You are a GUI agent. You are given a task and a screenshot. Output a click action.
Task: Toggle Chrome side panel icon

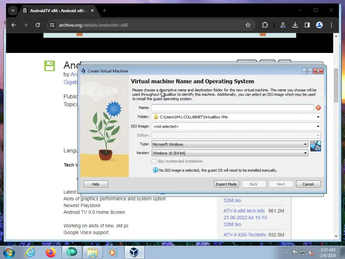[307, 25]
